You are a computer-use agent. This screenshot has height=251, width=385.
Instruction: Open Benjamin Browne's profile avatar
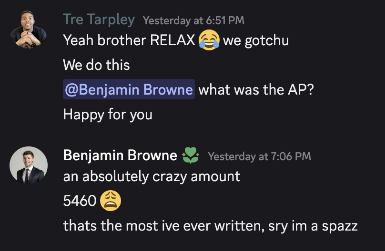pos(29,165)
